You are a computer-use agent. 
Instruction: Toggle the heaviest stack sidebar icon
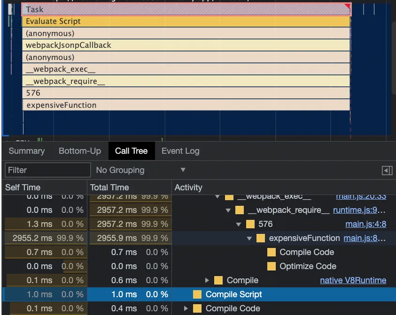click(x=387, y=170)
